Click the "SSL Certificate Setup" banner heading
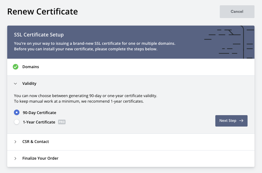The height and width of the screenshot is (173, 262). (39, 35)
